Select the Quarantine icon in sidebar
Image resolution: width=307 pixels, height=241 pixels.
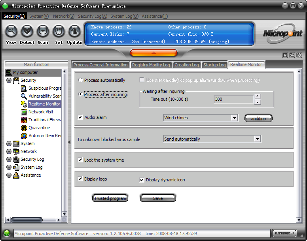click(24, 128)
